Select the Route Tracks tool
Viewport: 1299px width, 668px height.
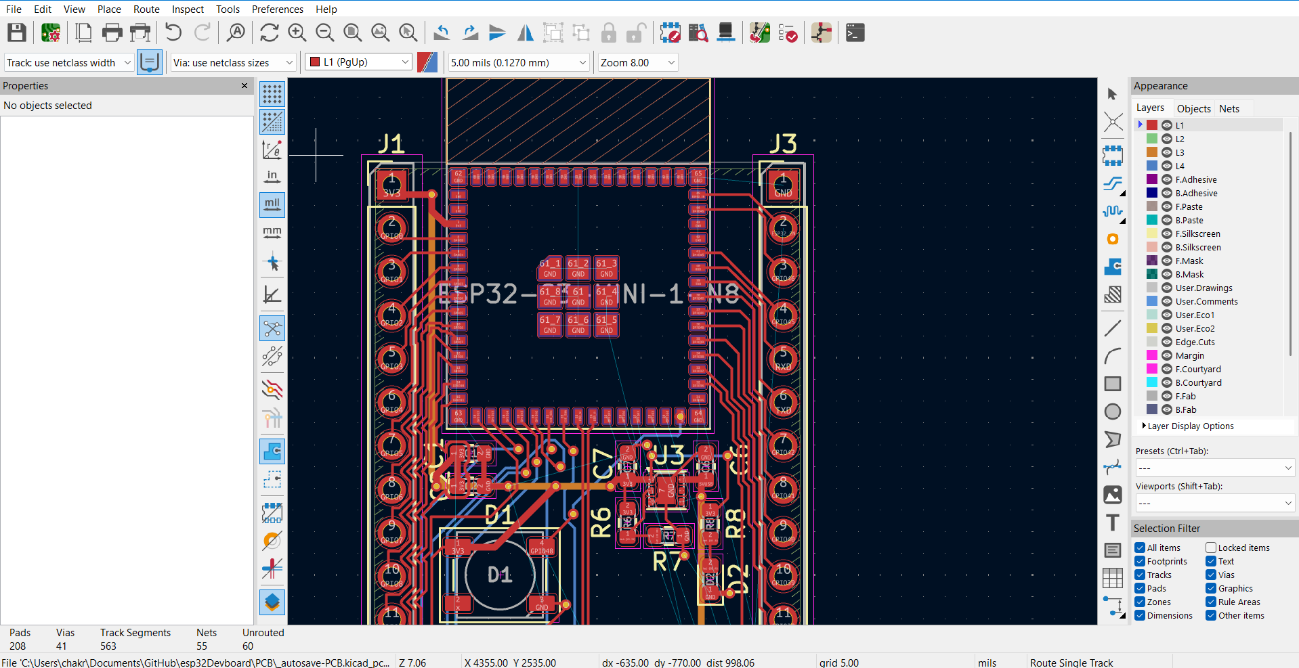1112,183
